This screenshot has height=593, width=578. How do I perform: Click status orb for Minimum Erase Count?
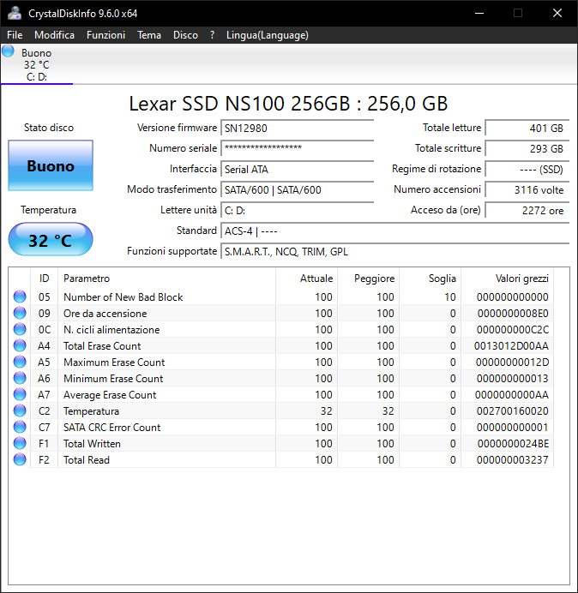click(20, 378)
